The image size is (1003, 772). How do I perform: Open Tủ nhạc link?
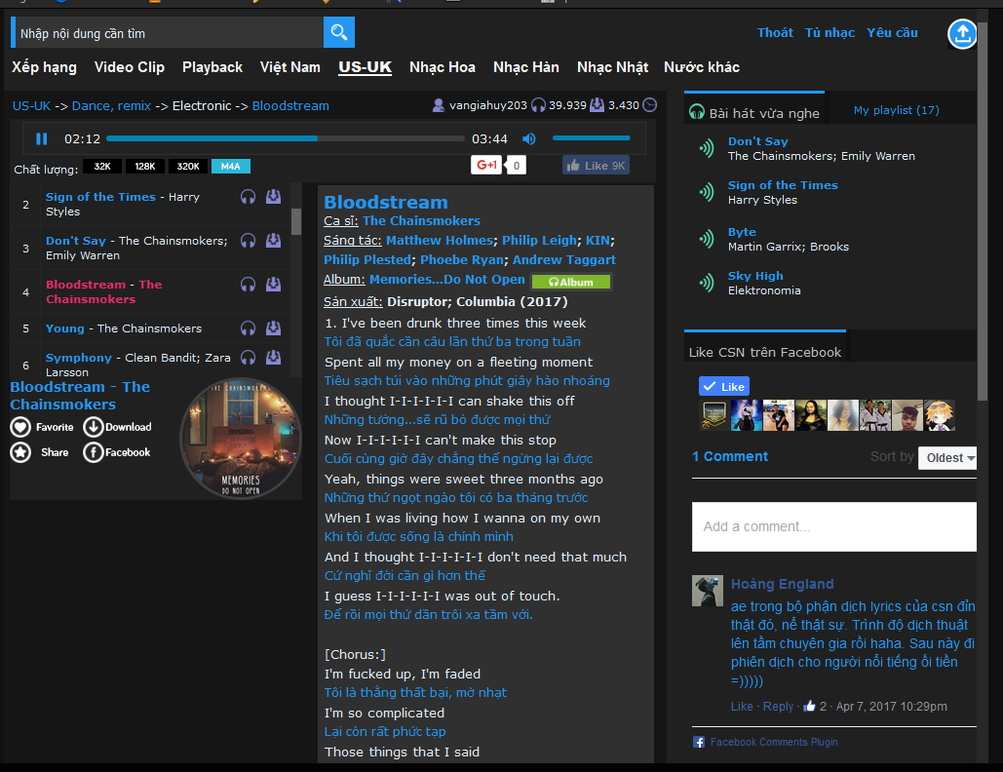829,32
